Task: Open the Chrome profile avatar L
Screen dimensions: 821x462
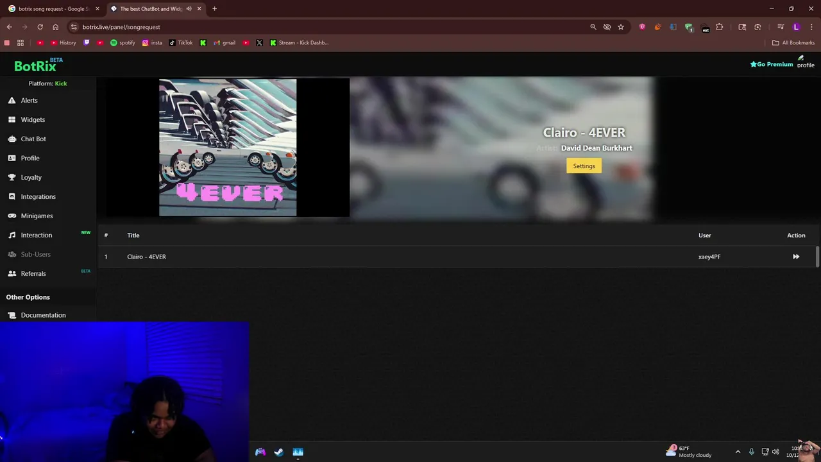Action: [x=797, y=27]
